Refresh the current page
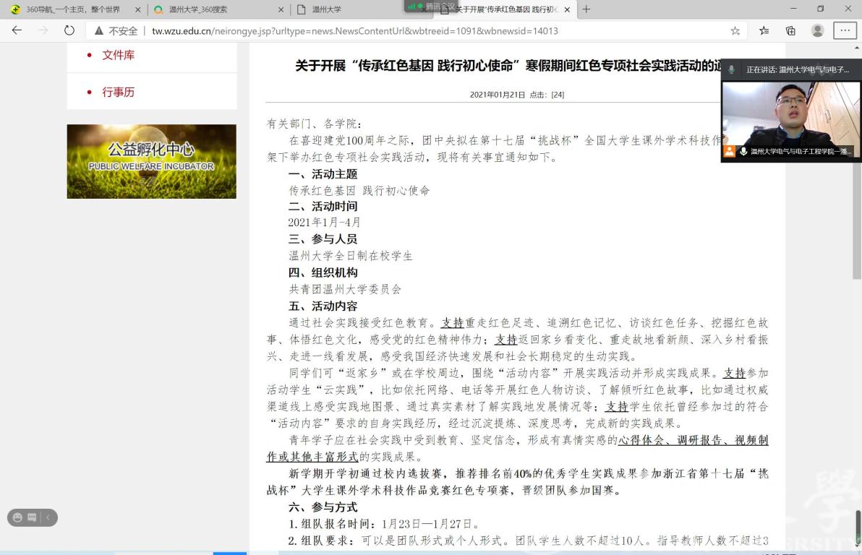This screenshot has height=555, width=862. [x=69, y=30]
